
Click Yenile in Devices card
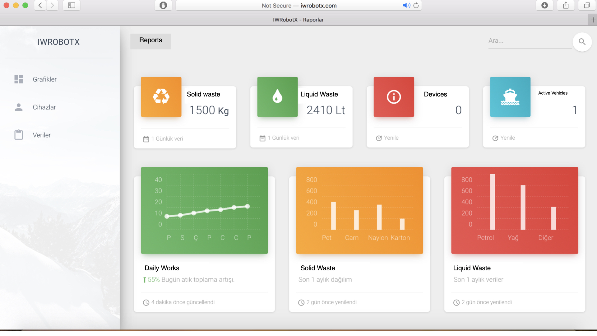point(391,138)
